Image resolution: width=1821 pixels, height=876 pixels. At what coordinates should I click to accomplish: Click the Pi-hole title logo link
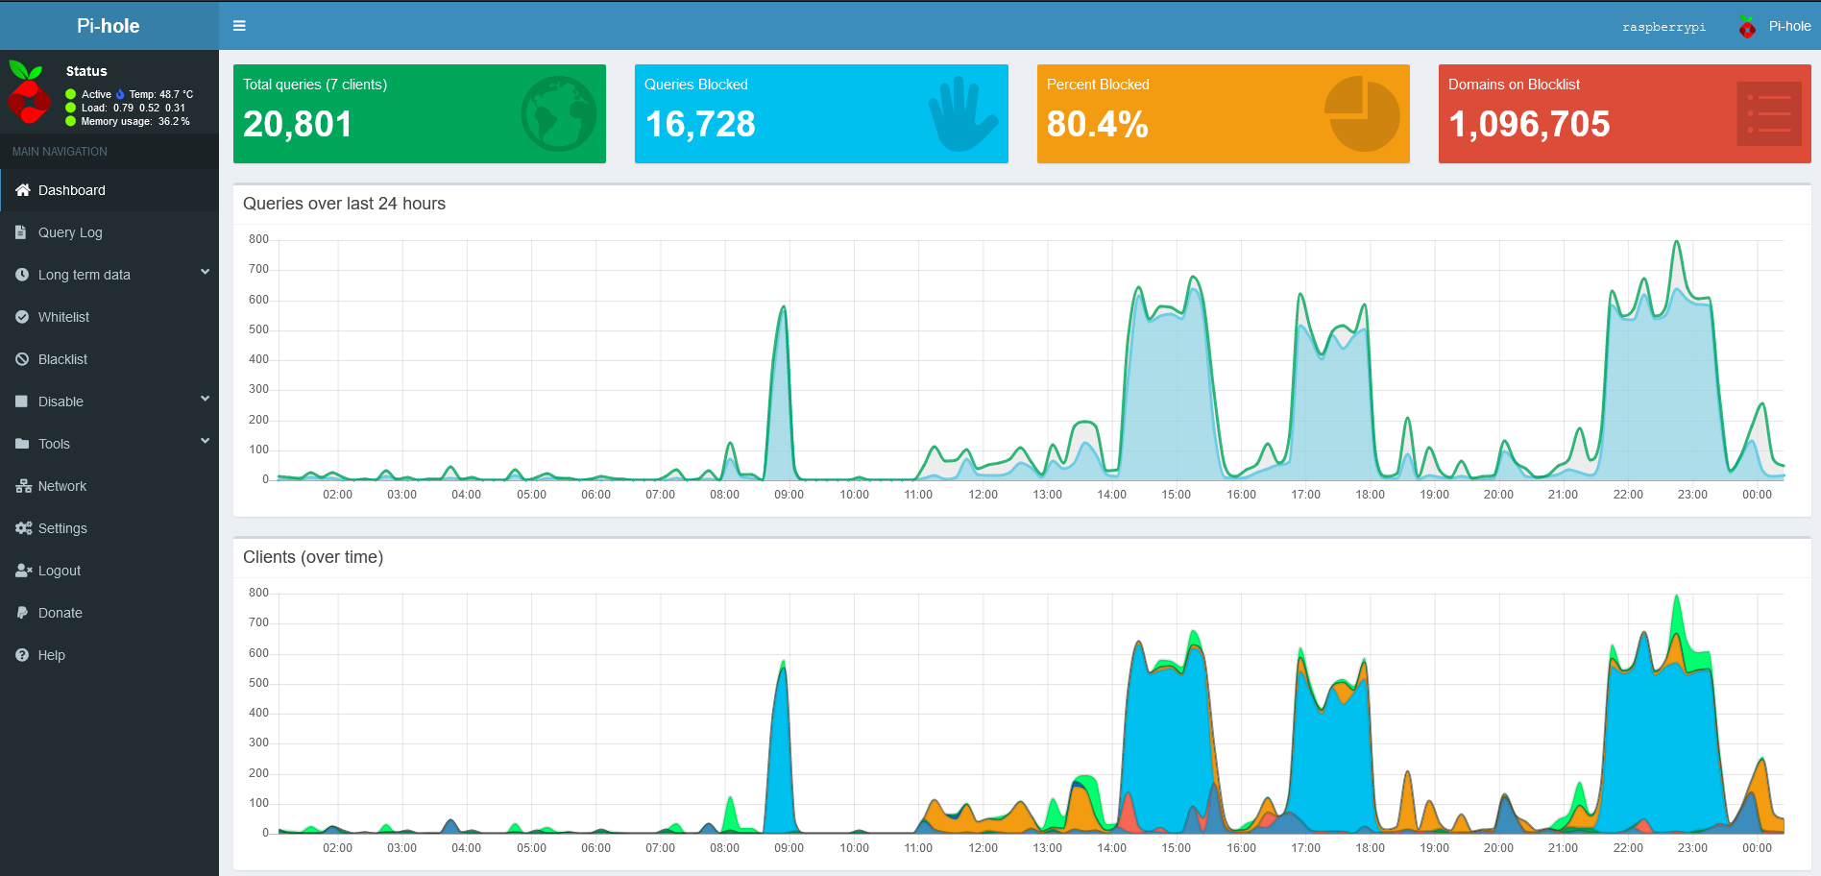tap(109, 26)
